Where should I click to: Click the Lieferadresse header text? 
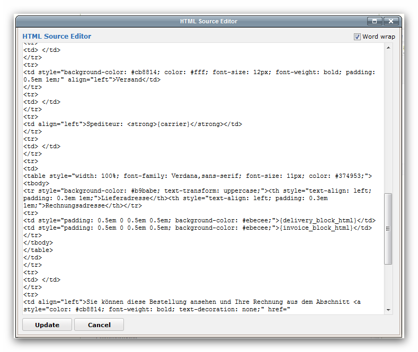[125, 198]
